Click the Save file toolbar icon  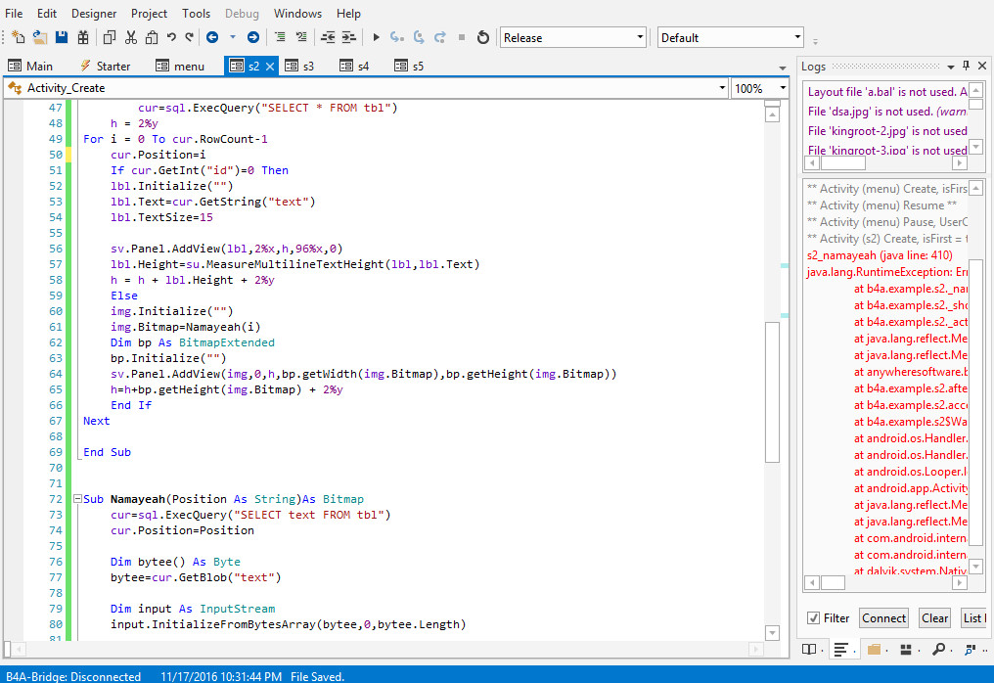[x=62, y=37]
